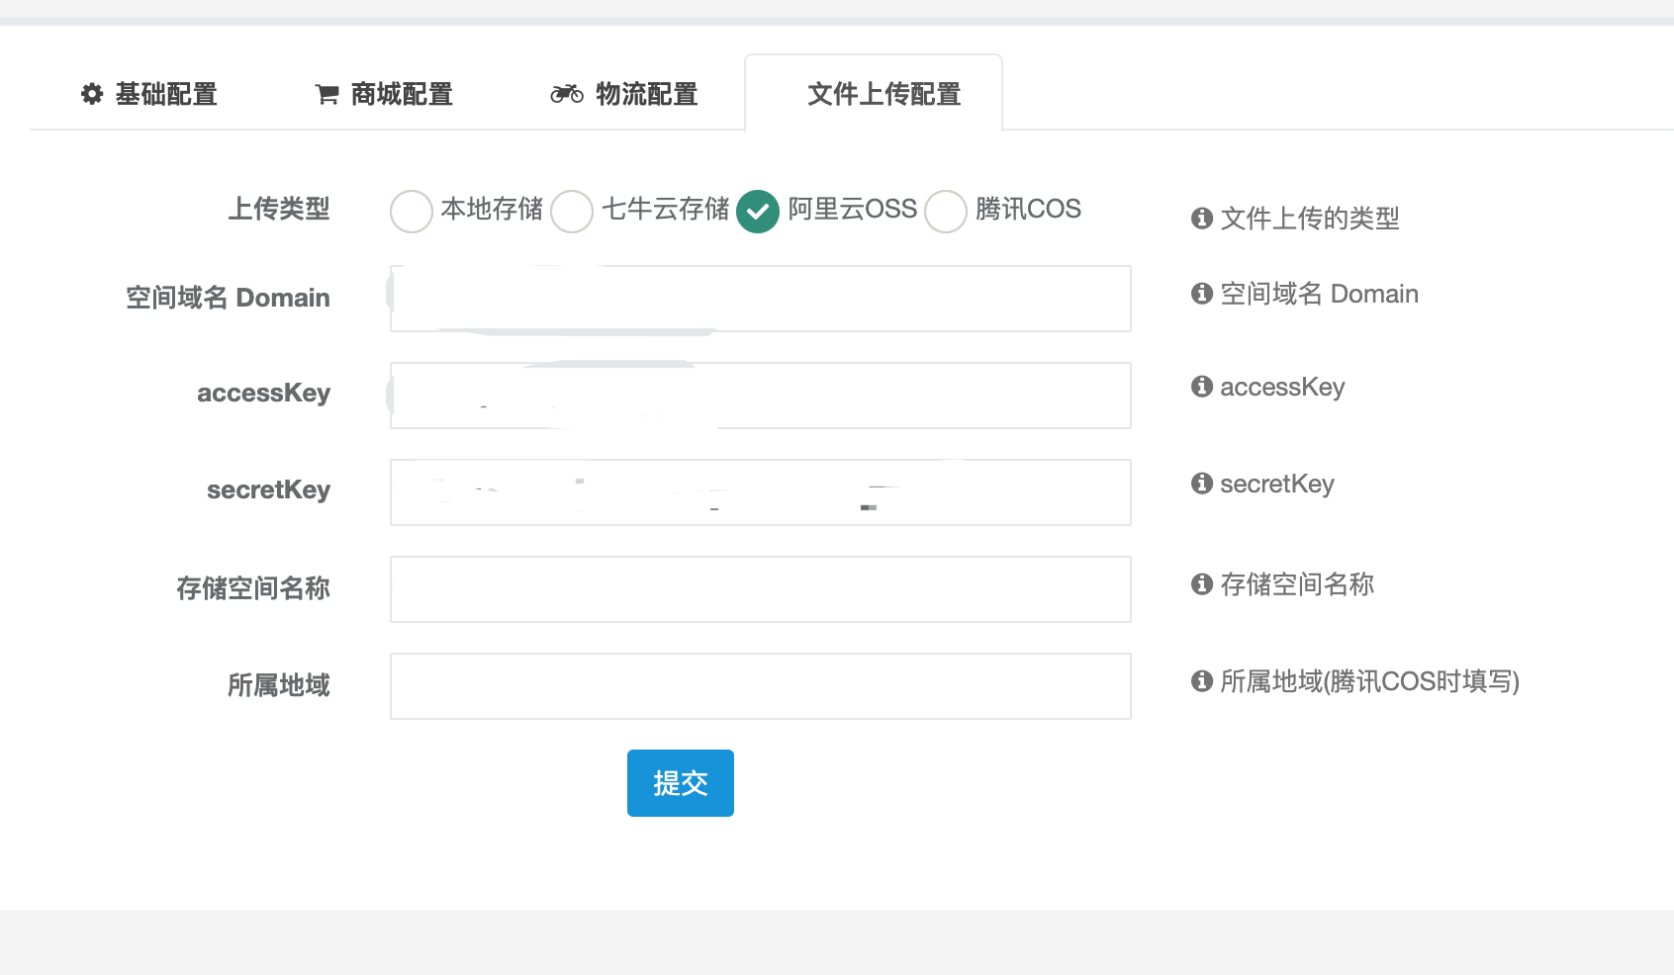The width and height of the screenshot is (1674, 975).
Task: Select 本地存储 upload type
Action: click(x=412, y=212)
